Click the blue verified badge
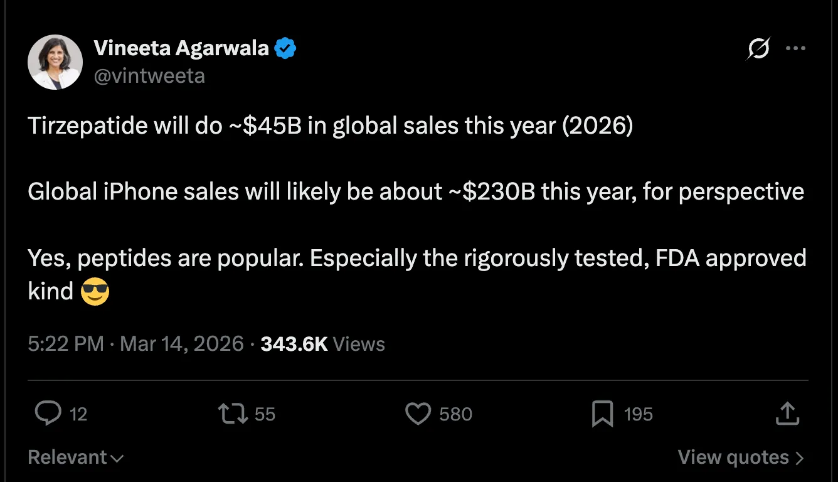 [285, 48]
